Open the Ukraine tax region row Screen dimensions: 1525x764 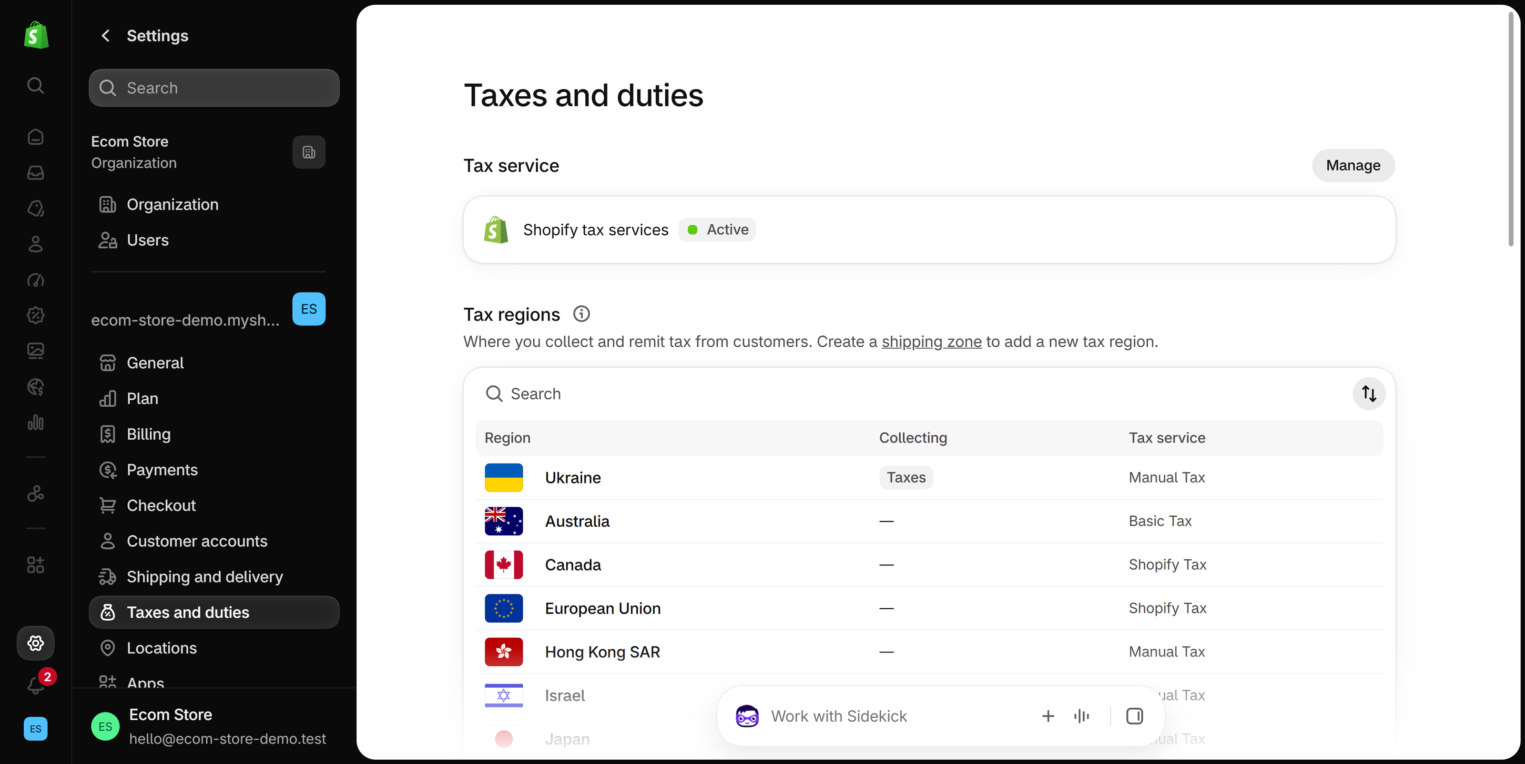click(x=929, y=478)
